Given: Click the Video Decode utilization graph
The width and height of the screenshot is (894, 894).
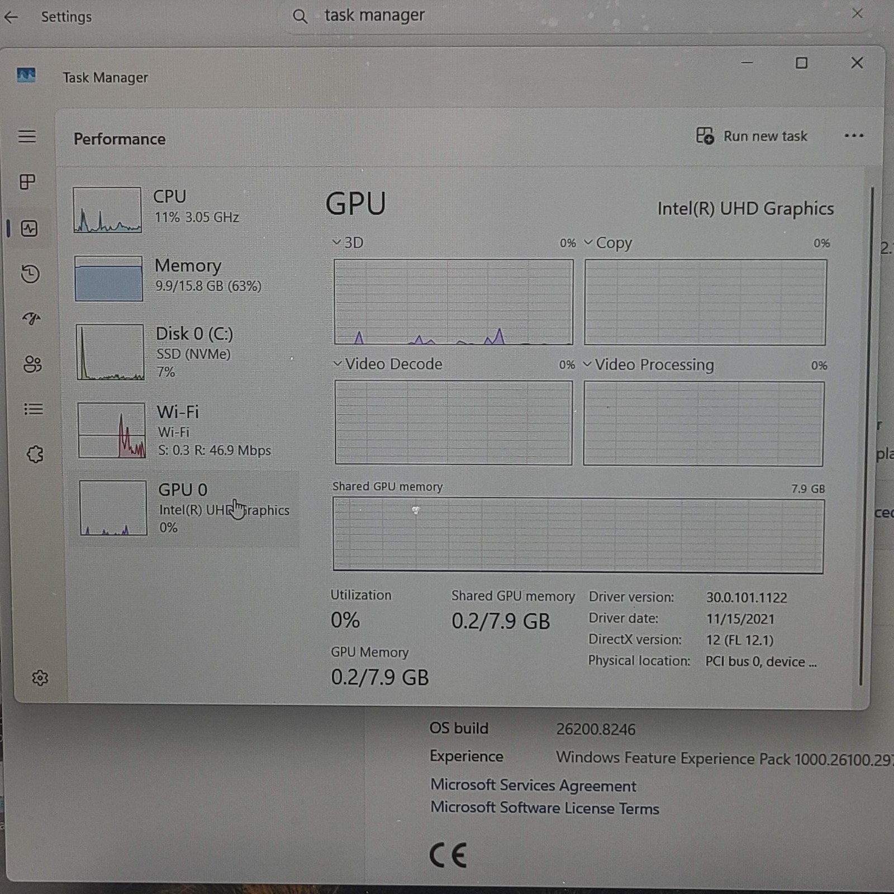Looking at the screenshot, I should [453, 422].
